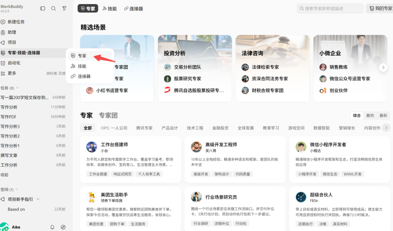Viewport: 393px width, 231px height.
Task: Click 收起 to collapse task list
Action: pyautogui.click(x=4, y=175)
